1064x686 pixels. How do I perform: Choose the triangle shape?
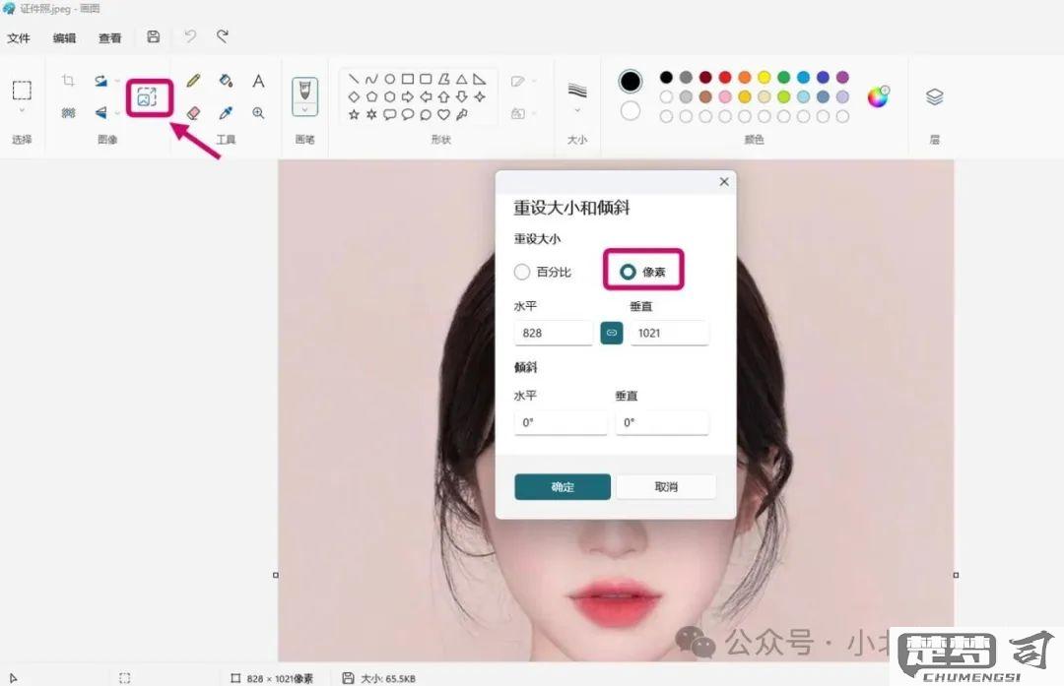[x=461, y=79]
